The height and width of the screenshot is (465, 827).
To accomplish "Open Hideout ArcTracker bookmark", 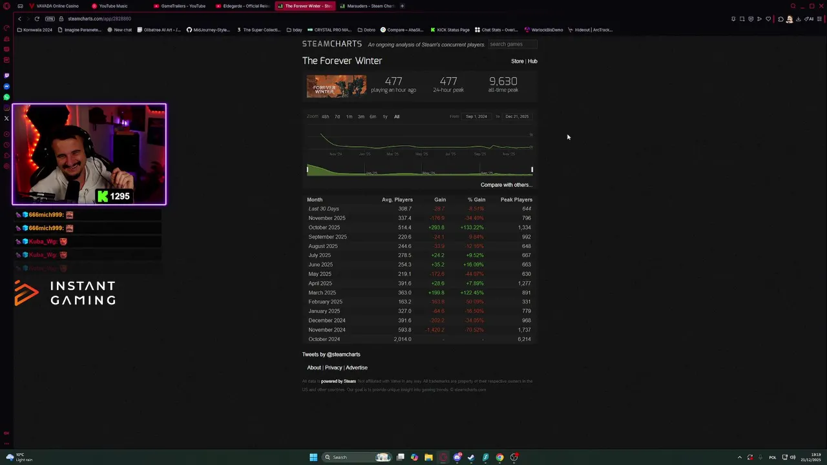I will pyautogui.click(x=590, y=30).
